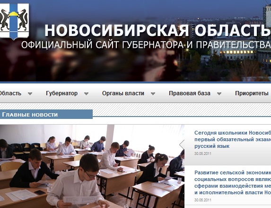Viewport: 271px width, 208px height.
Task: Open the Органы власти menu item
Action: 123,93
